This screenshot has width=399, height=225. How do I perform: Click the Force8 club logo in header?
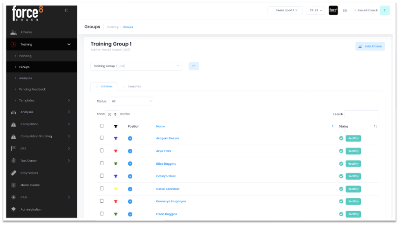[x=333, y=10]
